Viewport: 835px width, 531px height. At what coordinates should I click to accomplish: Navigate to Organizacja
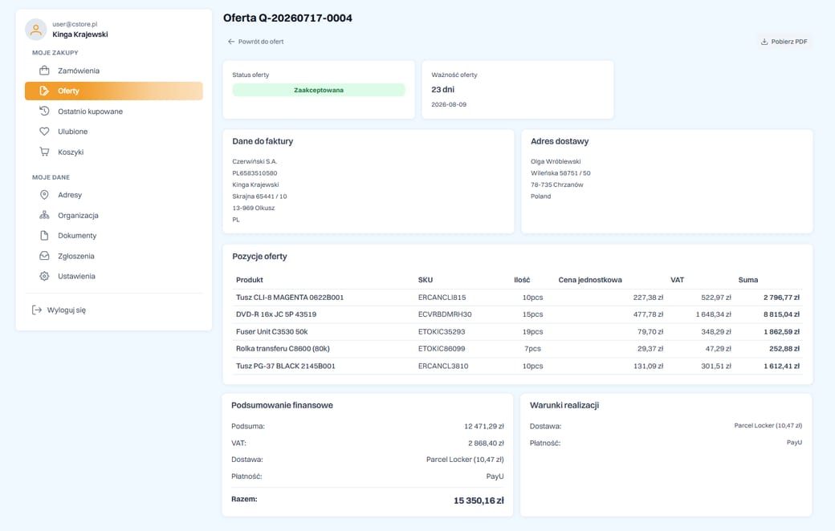113,216
